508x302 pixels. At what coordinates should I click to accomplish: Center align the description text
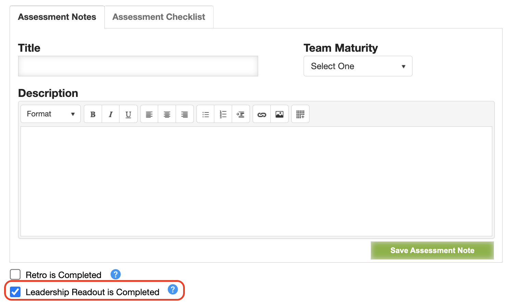pos(167,114)
